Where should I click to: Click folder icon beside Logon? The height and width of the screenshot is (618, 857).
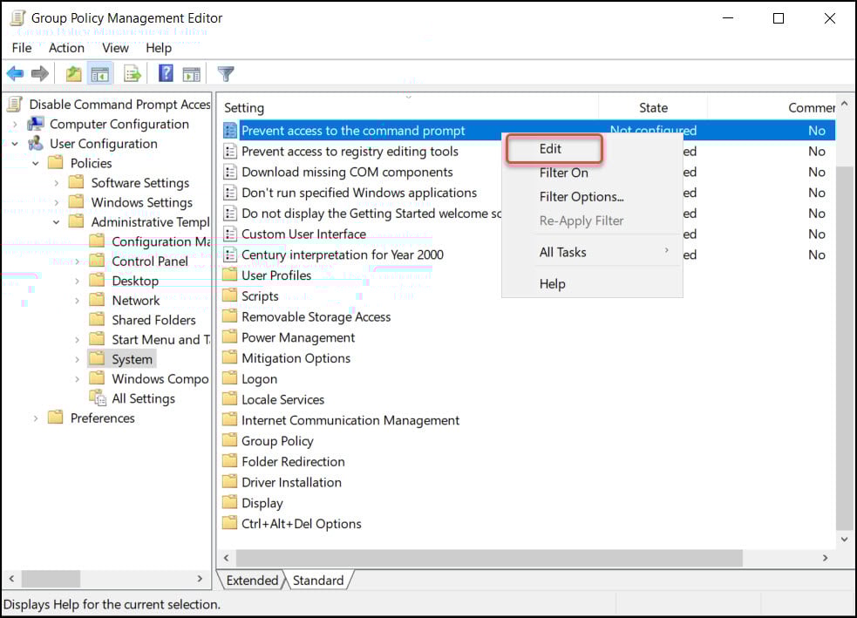229,378
